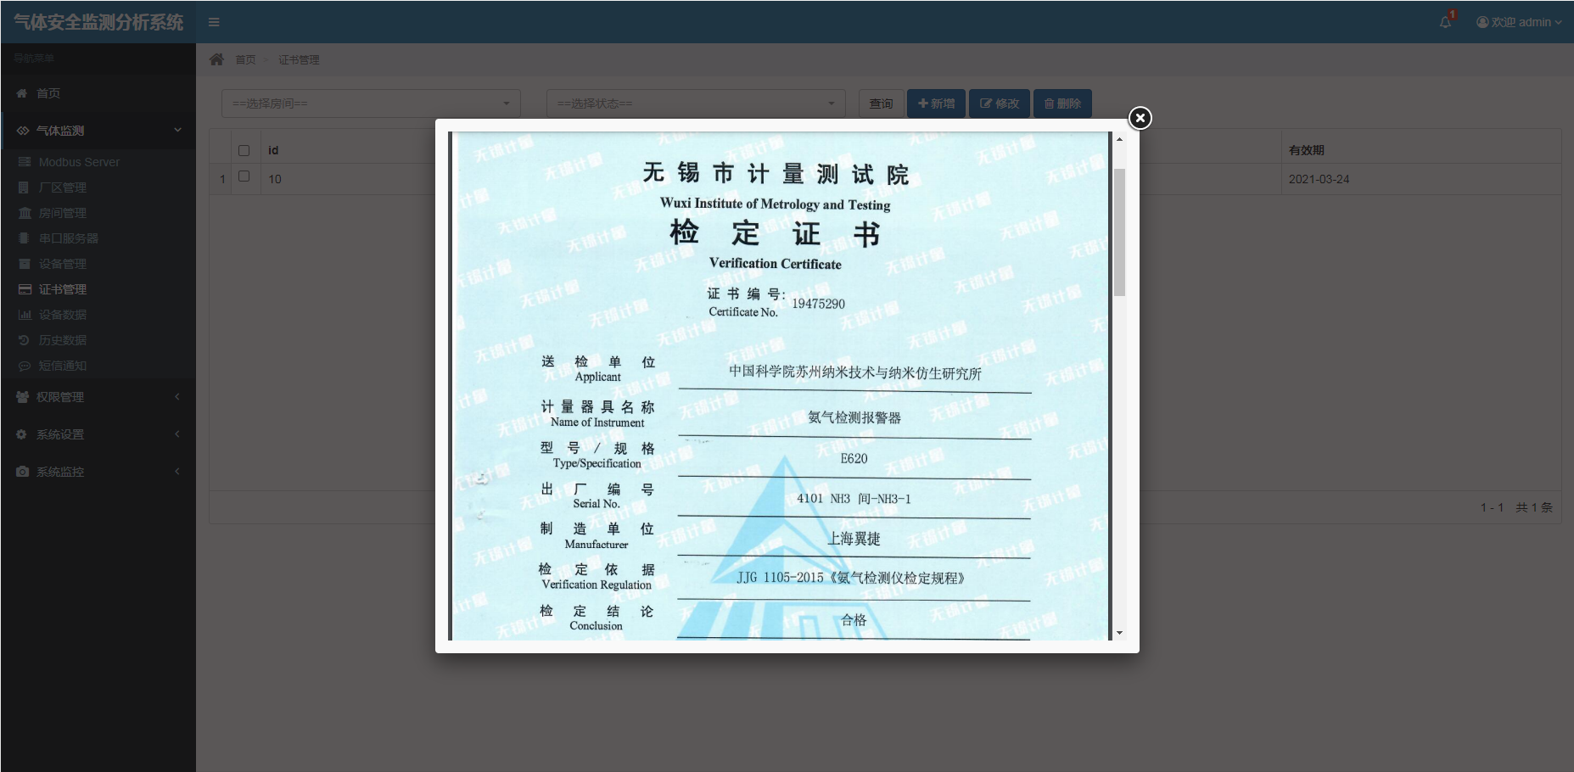The height and width of the screenshot is (772, 1574).
Task: Open 历史数据 menu item
Action: [63, 340]
